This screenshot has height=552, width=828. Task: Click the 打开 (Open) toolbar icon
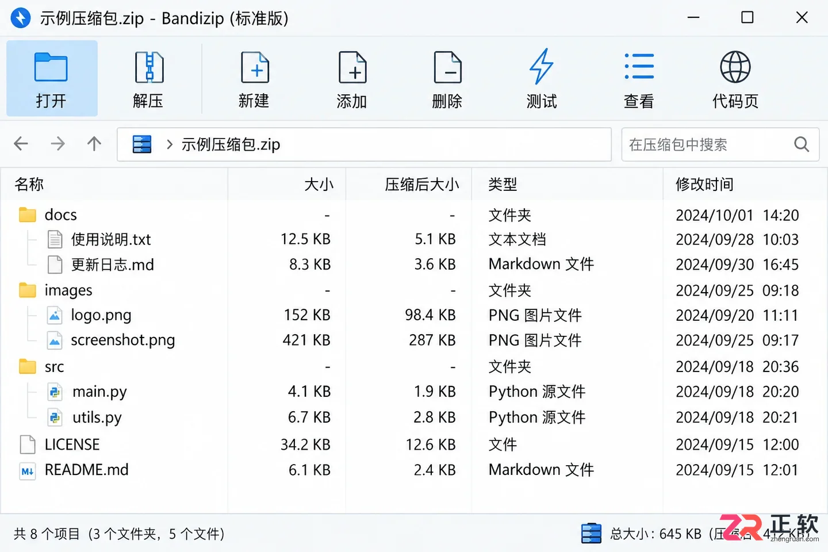[51, 67]
